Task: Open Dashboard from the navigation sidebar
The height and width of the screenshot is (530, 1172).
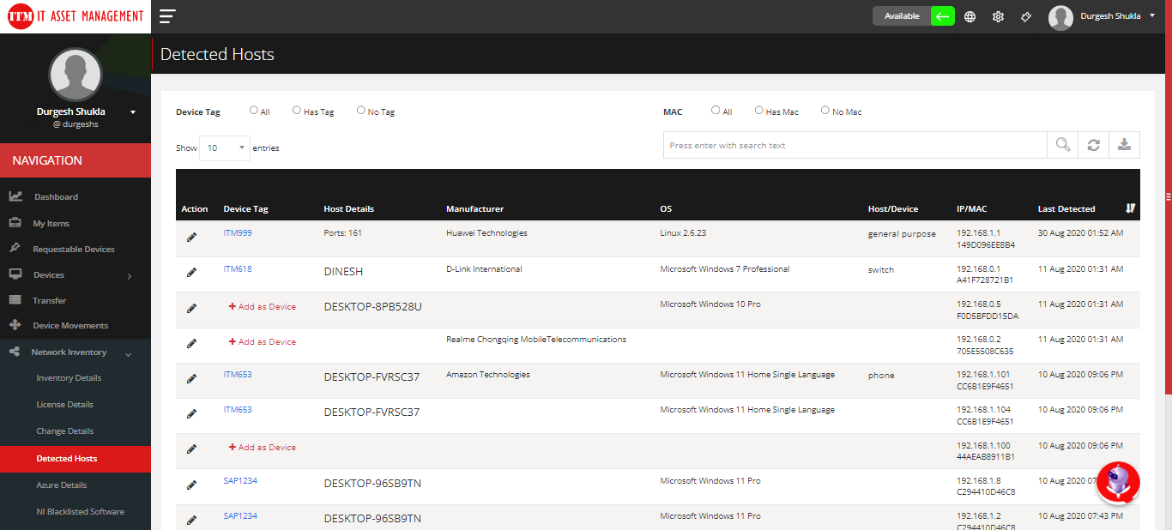Action: [x=56, y=197]
